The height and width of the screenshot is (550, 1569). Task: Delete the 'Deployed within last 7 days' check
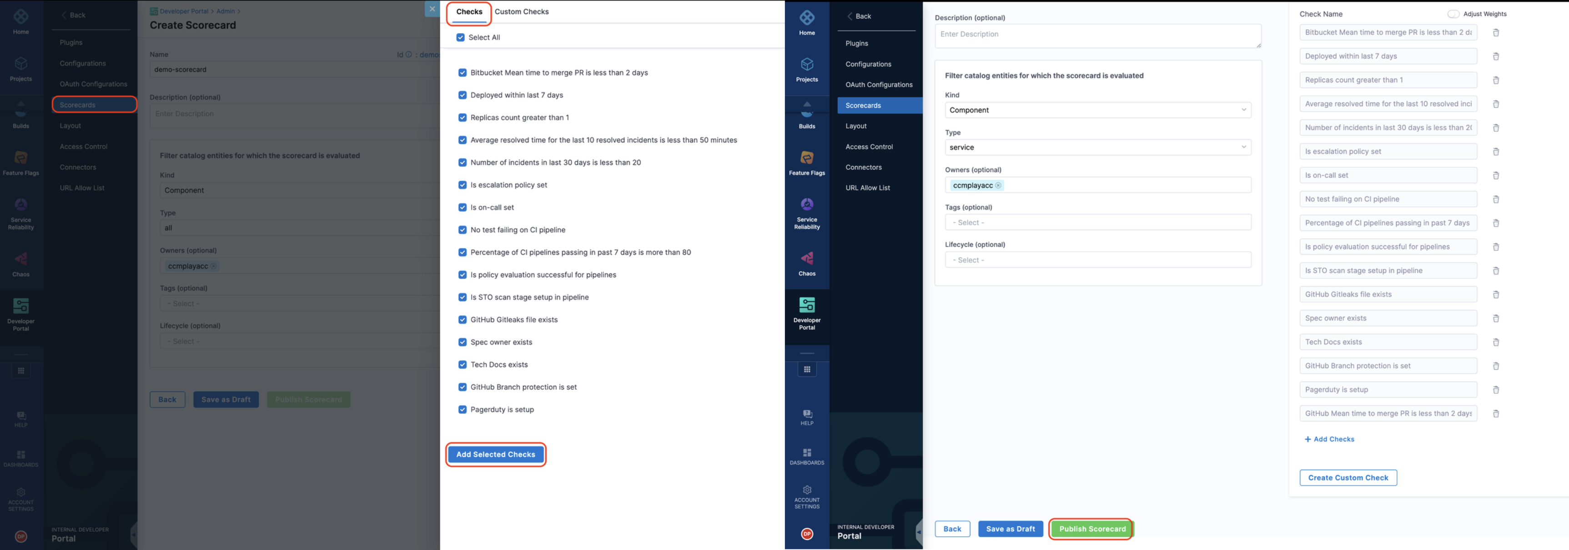[x=1495, y=57]
